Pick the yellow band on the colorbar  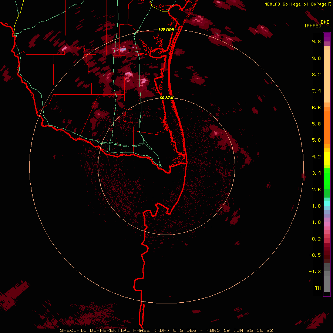coord(327,158)
